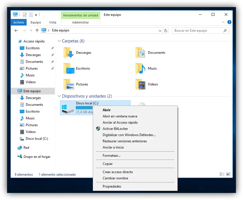243x200 pixels.
Task: Open Descargas under Acceso rápido
Action: click(x=33, y=55)
